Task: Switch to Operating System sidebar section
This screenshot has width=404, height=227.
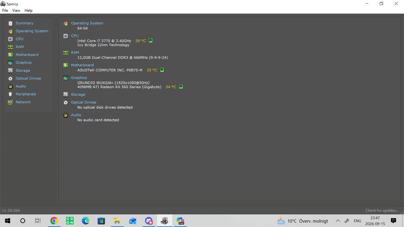Action: coord(32,31)
